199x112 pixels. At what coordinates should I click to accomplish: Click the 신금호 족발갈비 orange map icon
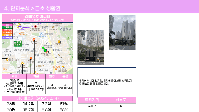[x=20, y=34]
